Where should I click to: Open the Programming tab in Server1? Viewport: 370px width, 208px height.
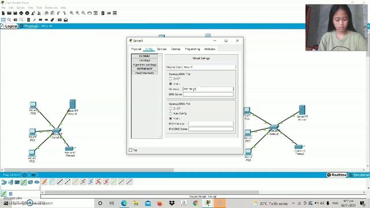point(193,49)
